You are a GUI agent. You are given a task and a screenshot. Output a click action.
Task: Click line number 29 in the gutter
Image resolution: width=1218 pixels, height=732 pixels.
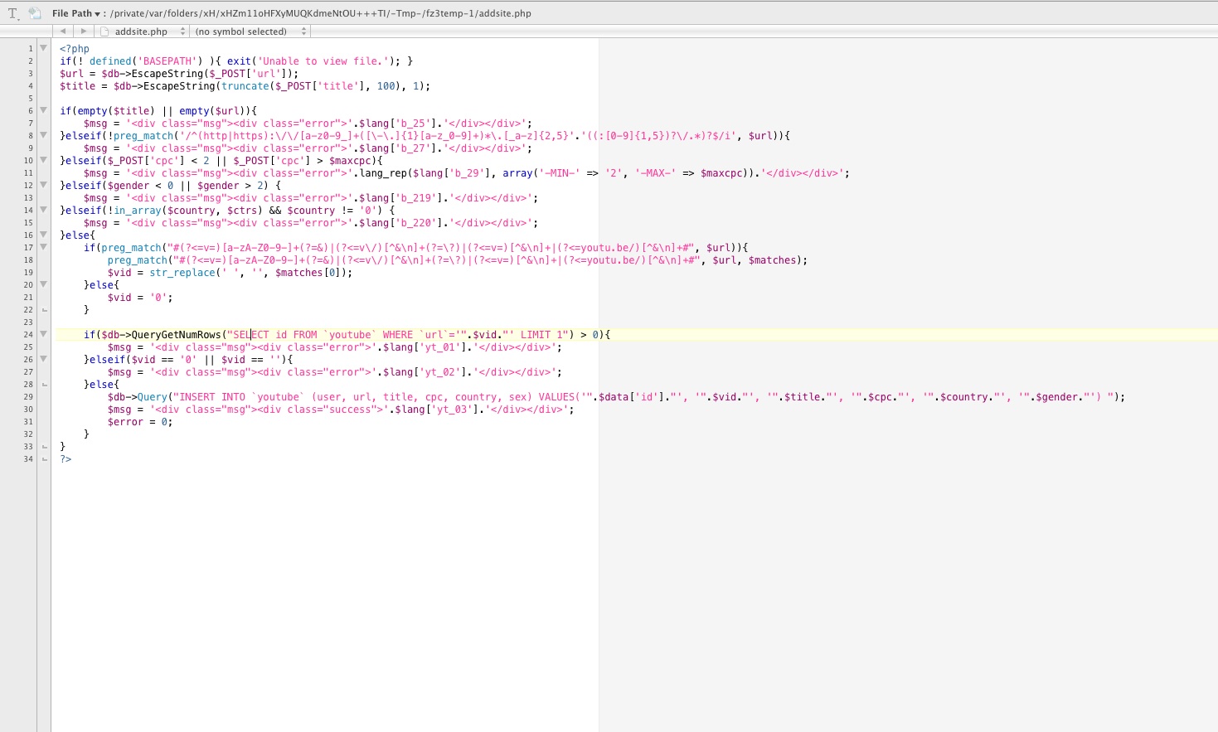click(28, 397)
